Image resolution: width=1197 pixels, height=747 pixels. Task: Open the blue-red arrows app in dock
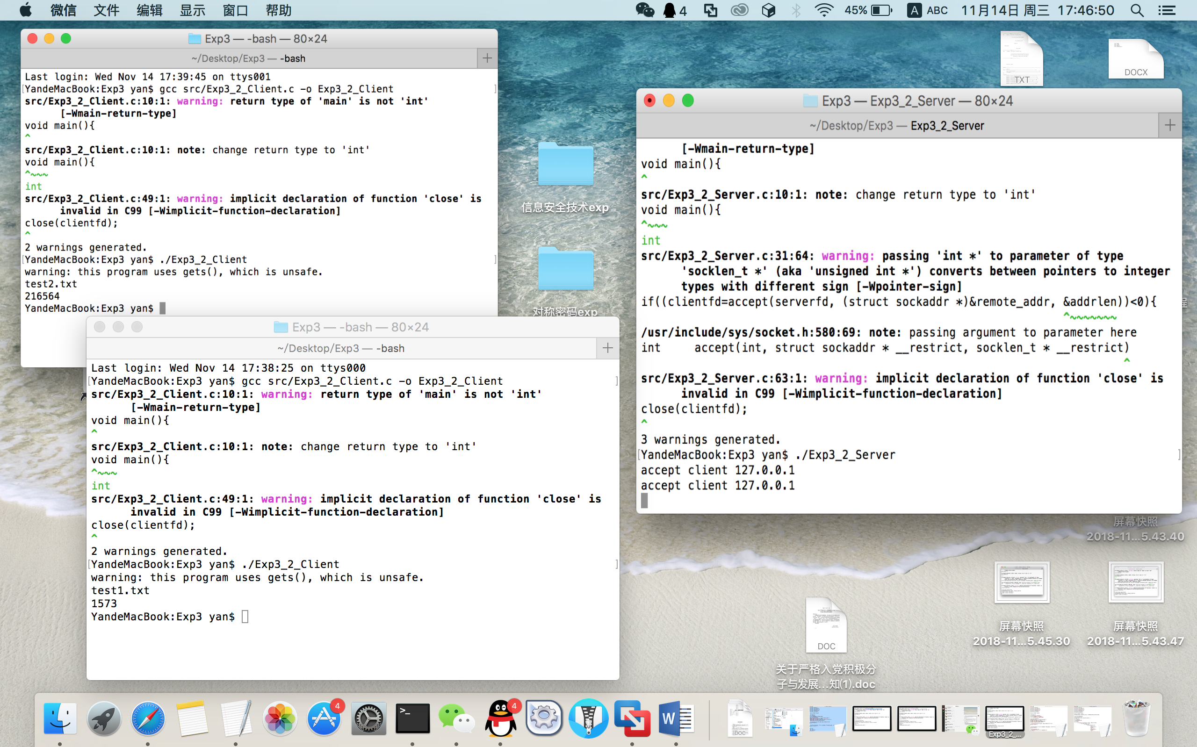632,718
